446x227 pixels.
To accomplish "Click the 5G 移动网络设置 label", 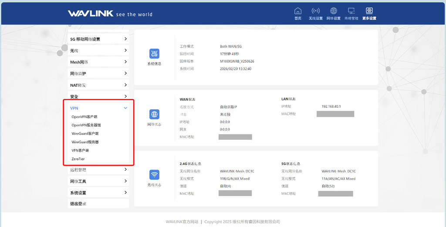I will pos(85,39).
